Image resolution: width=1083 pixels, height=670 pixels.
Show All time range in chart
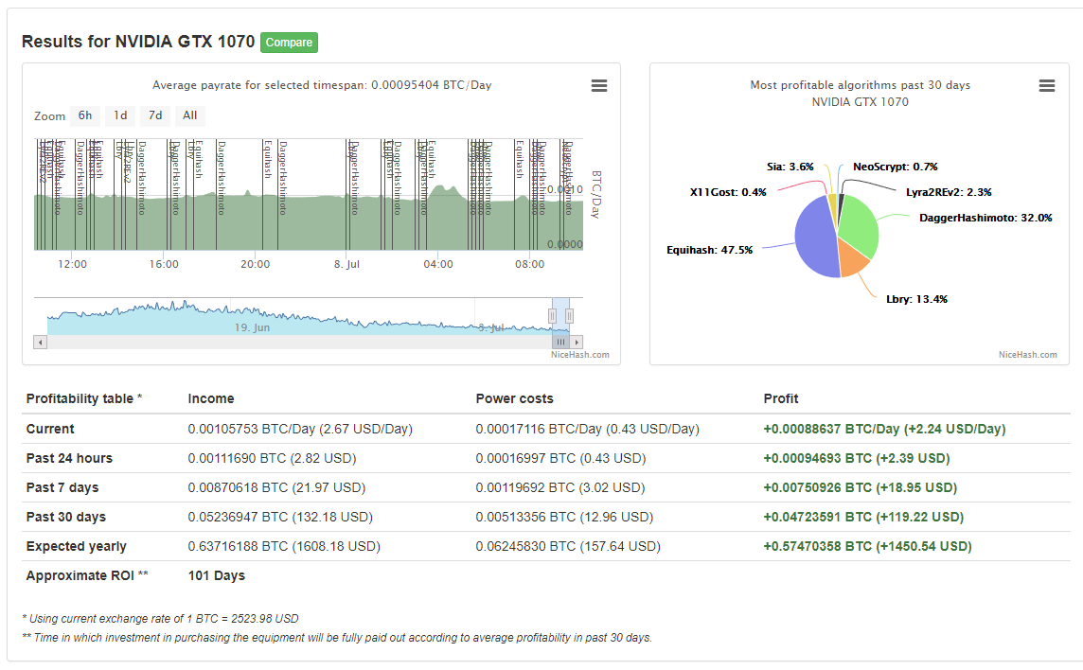190,115
